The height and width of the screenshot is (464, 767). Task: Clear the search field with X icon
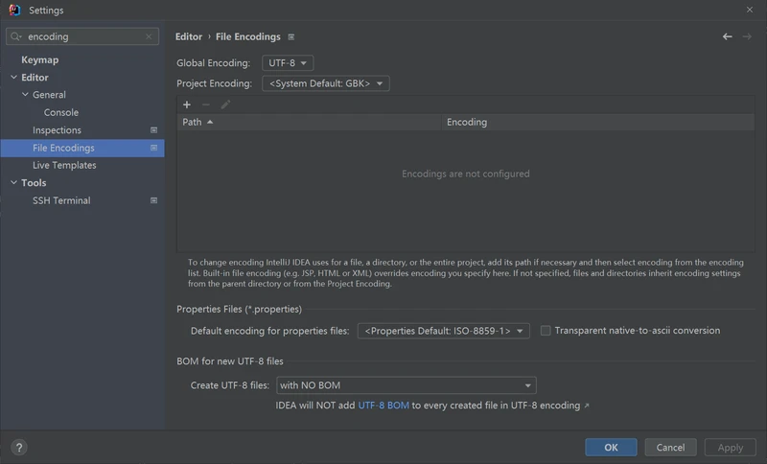149,36
